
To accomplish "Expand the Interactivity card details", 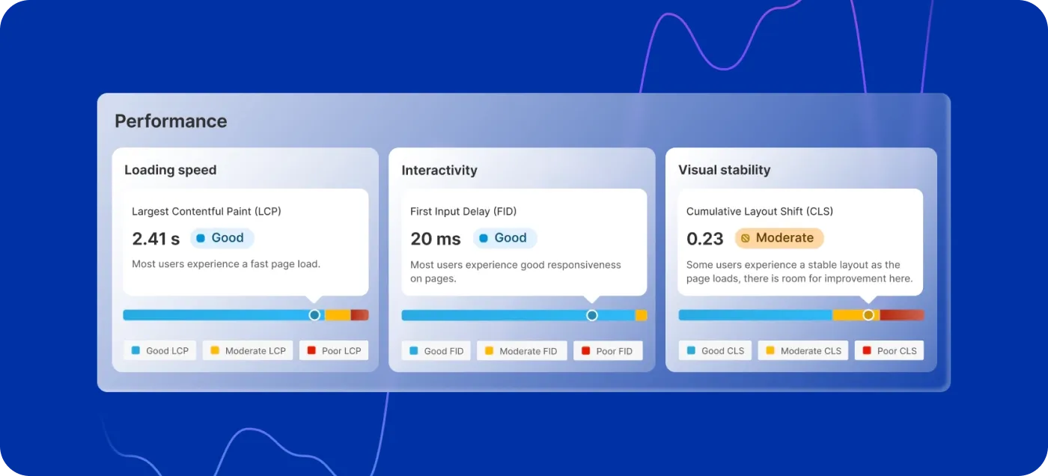I will (x=439, y=170).
